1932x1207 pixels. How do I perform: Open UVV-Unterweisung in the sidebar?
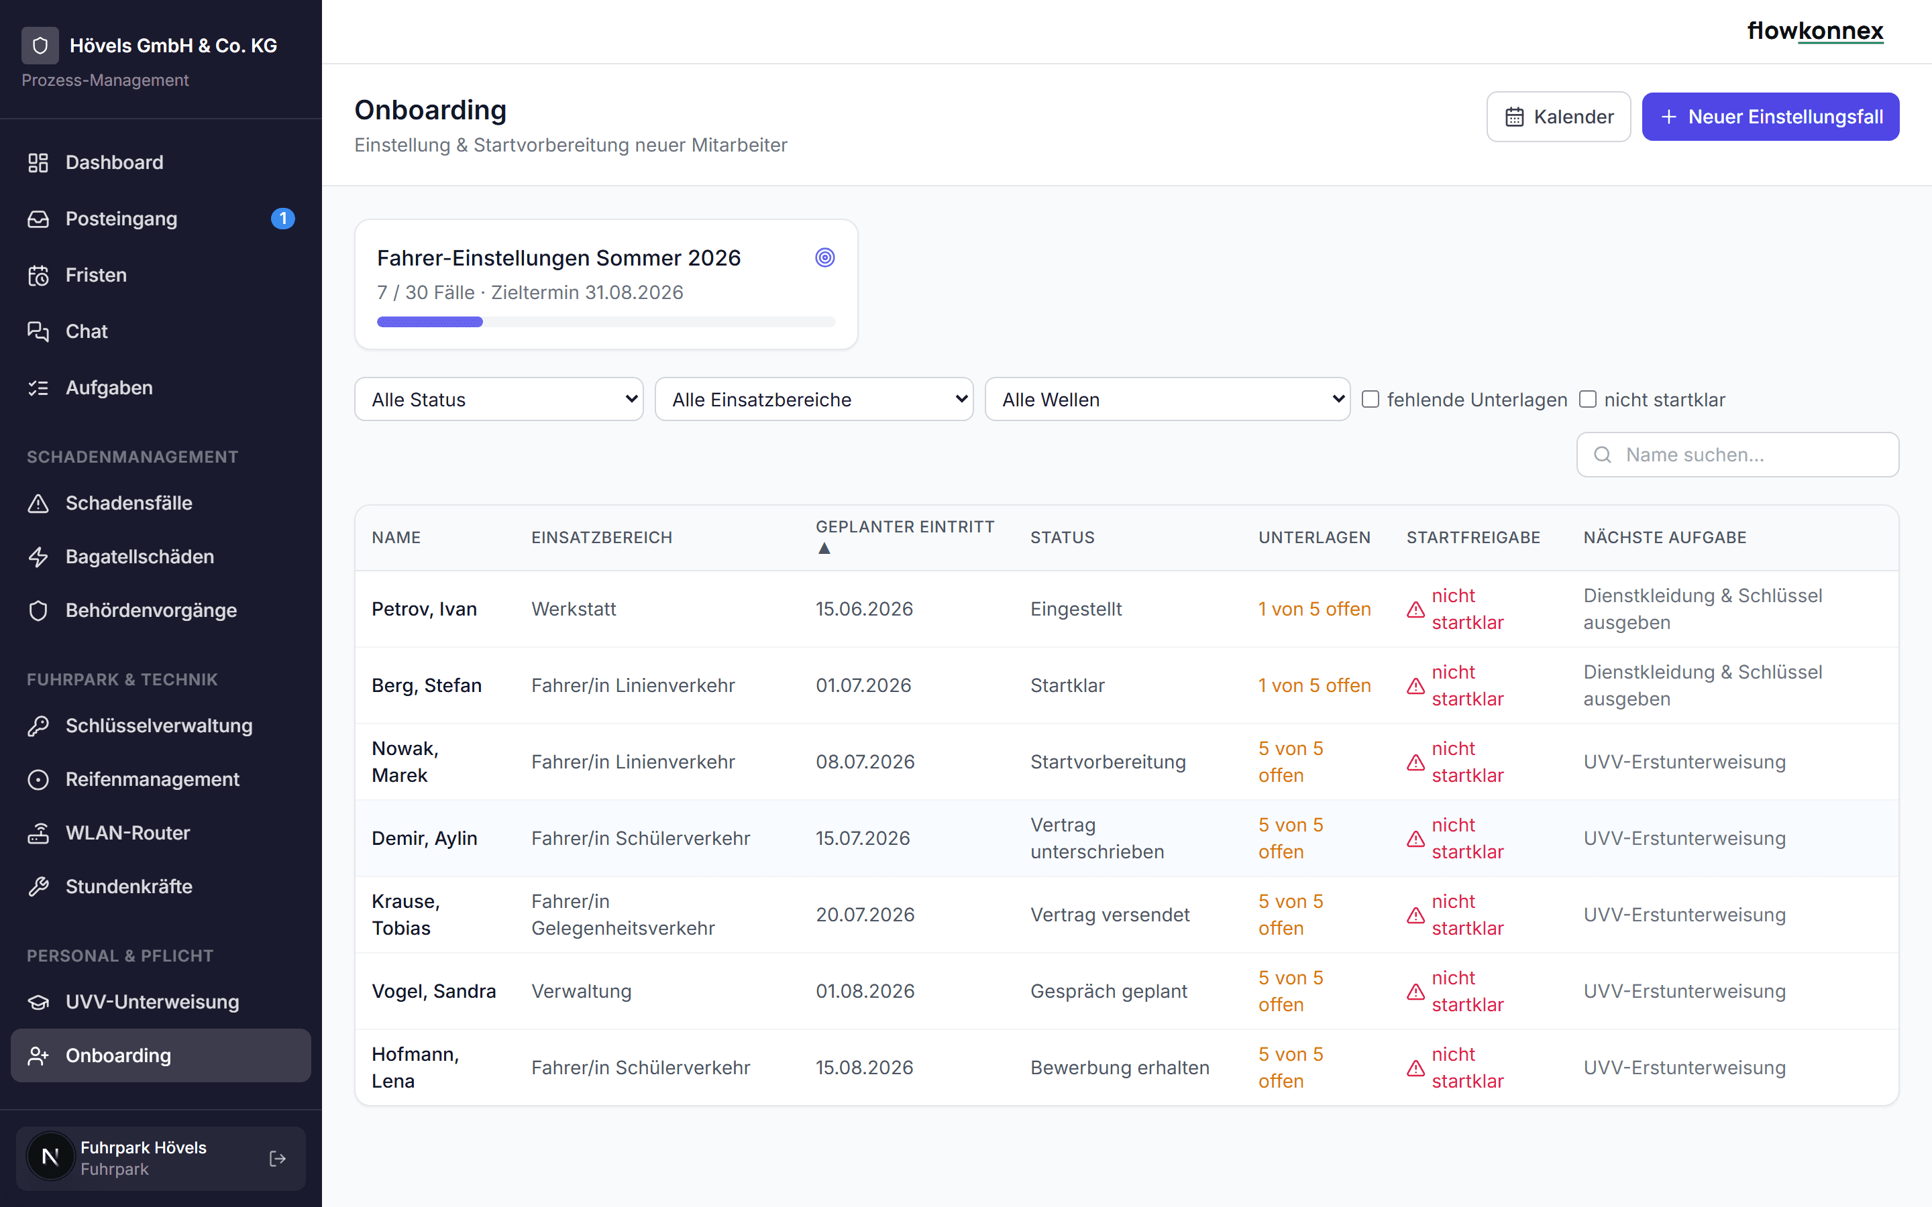(x=160, y=1002)
